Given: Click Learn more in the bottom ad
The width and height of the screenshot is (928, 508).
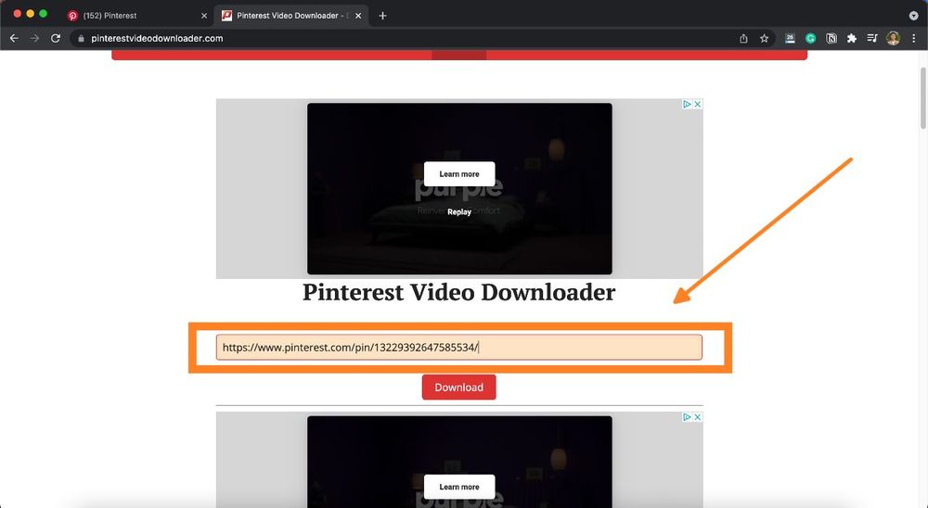Looking at the screenshot, I should pos(459,487).
